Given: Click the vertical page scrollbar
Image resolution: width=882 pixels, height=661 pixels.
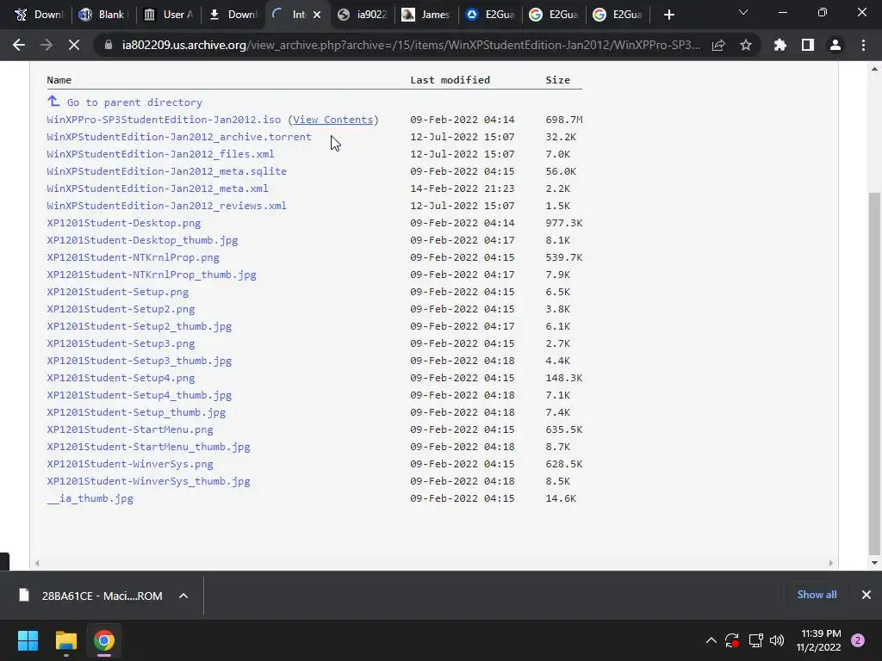Looking at the screenshot, I should [x=874, y=372].
